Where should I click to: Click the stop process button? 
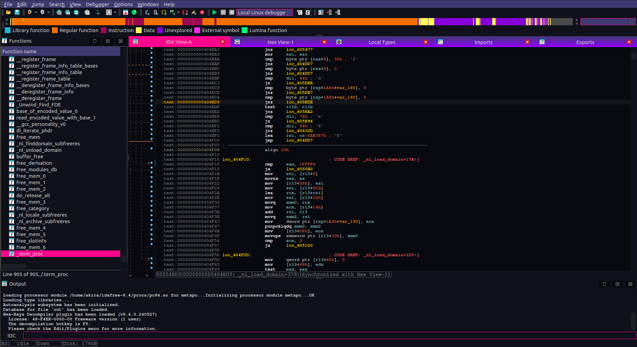click(232, 12)
